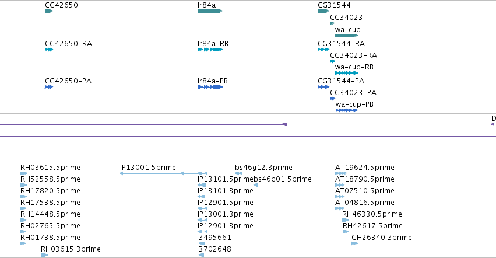Click the CG34023-PA label
Screen dimensions: 496x258
click(x=353, y=93)
